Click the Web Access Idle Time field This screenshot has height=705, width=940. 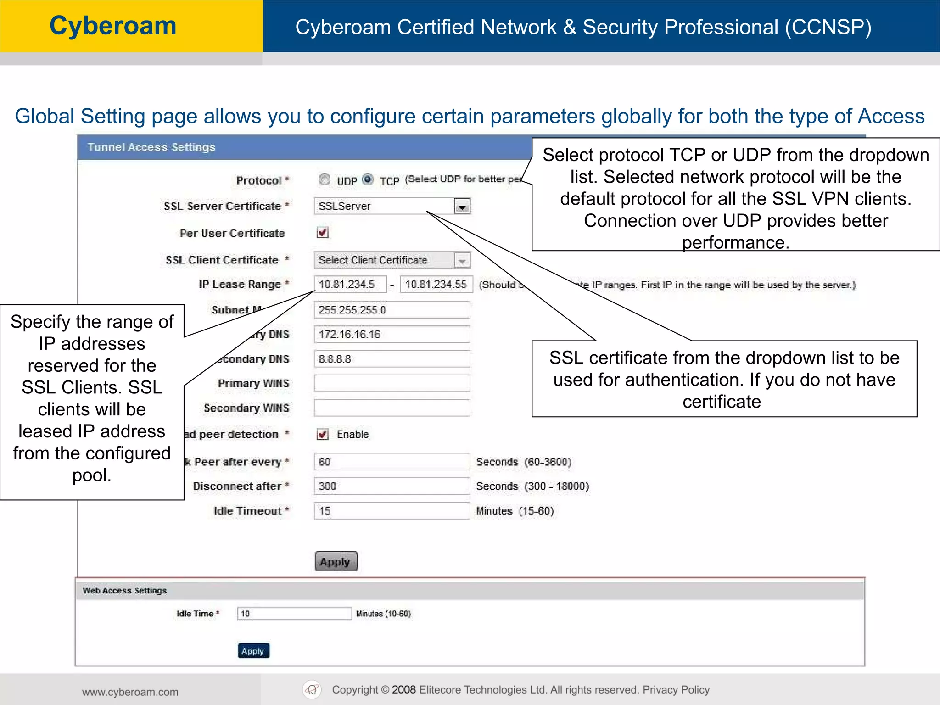(x=294, y=614)
